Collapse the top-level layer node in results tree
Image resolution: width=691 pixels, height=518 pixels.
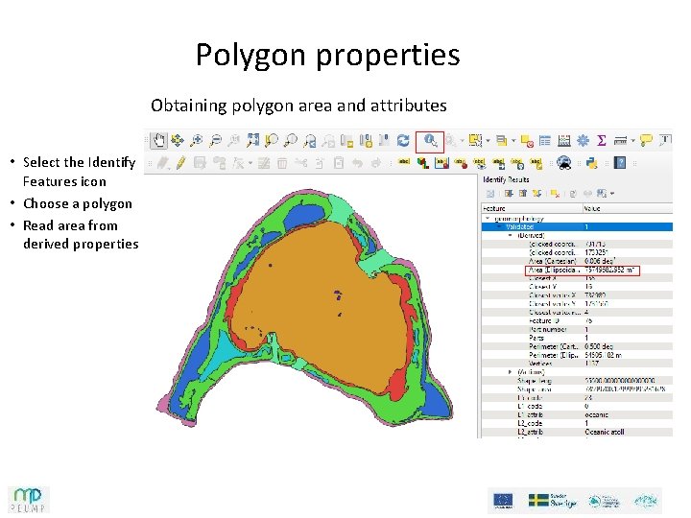(x=488, y=218)
